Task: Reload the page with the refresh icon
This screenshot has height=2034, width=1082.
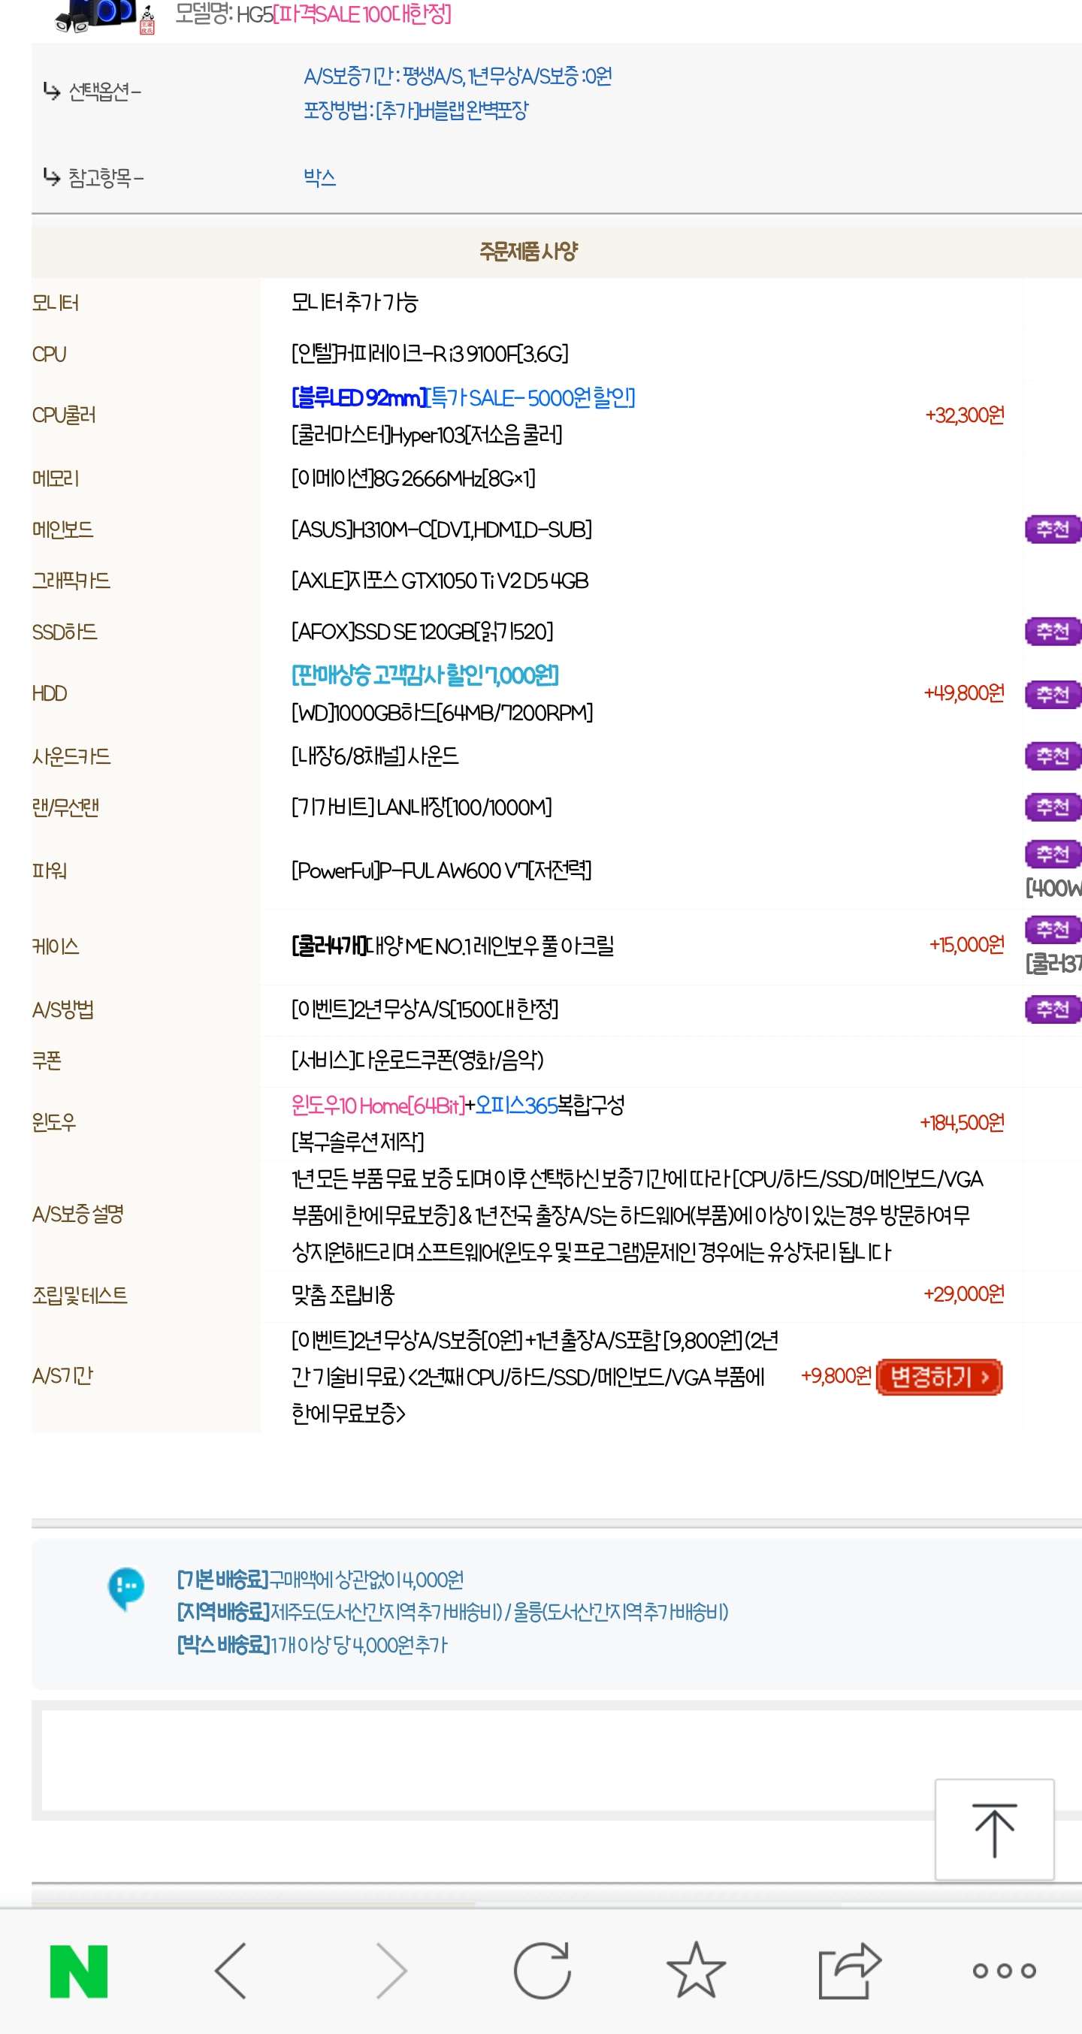Action: click(x=543, y=1971)
